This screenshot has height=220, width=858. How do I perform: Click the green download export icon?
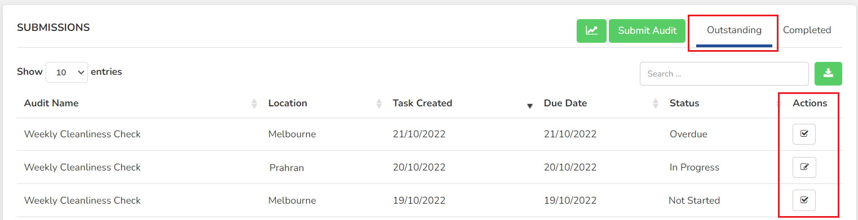828,74
